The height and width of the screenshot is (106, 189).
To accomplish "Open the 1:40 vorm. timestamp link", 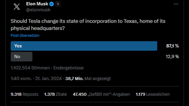I will coord(21,79).
